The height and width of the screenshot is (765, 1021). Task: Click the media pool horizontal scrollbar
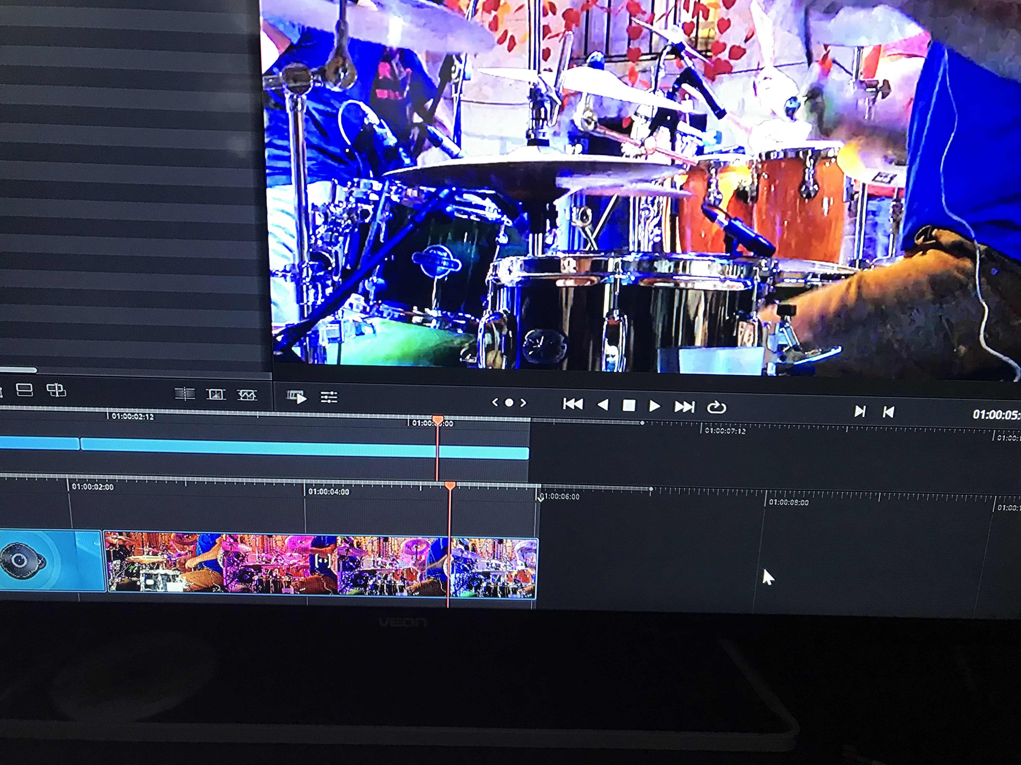click(18, 370)
